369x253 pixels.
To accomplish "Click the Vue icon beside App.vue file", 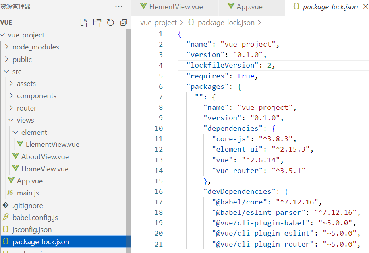I will point(12,181).
